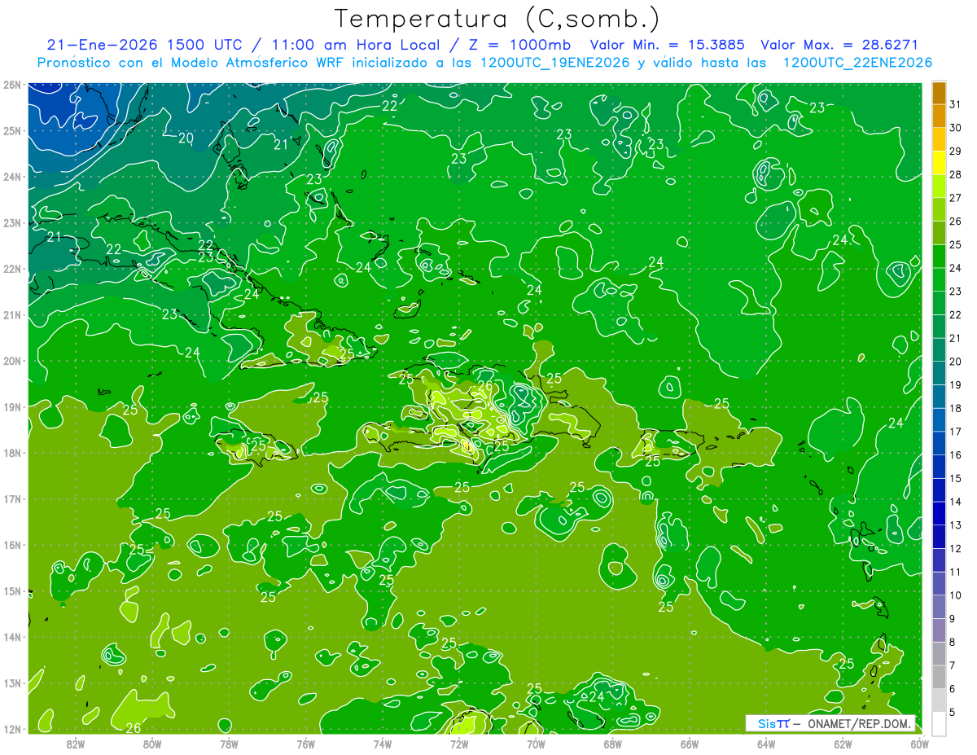Click the "62W" longitude label
977x755 pixels.
pos(843,743)
